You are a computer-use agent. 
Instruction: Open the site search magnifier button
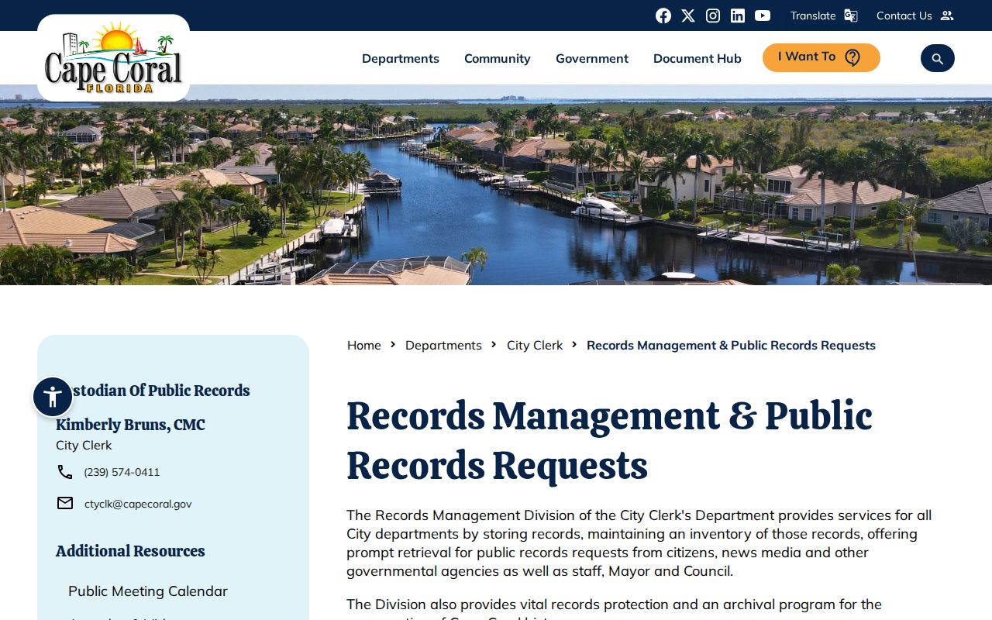pos(938,58)
